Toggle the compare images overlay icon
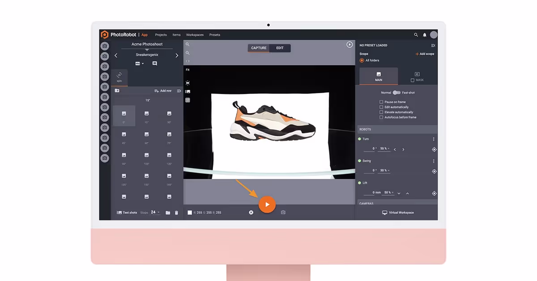The width and height of the screenshot is (537, 281). tap(188, 91)
